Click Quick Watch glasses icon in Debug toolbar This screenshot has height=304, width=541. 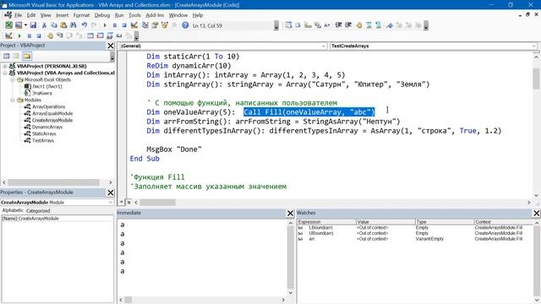(119, 35)
